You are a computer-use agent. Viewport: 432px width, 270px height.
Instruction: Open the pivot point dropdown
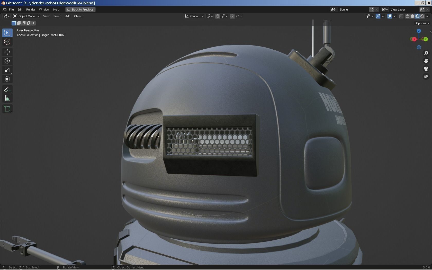click(210, 16)
